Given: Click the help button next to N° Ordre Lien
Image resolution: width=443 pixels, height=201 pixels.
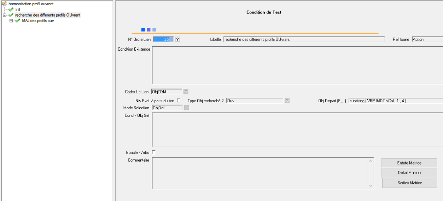Looking at the screenshot, I should [x=177, y=39].
